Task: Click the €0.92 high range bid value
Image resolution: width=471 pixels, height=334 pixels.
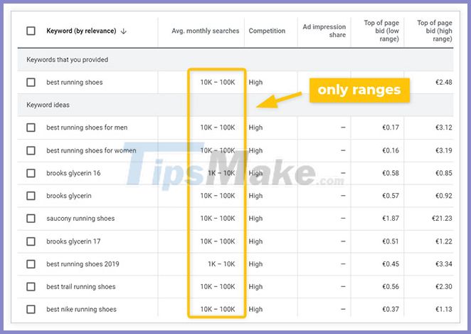Action: coord(444,196)
